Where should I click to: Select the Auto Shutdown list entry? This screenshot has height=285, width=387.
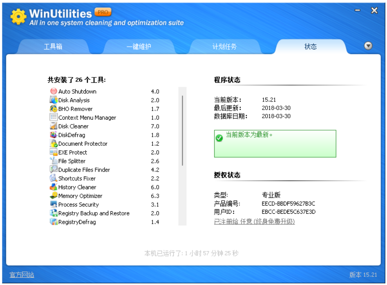[77, 91]
